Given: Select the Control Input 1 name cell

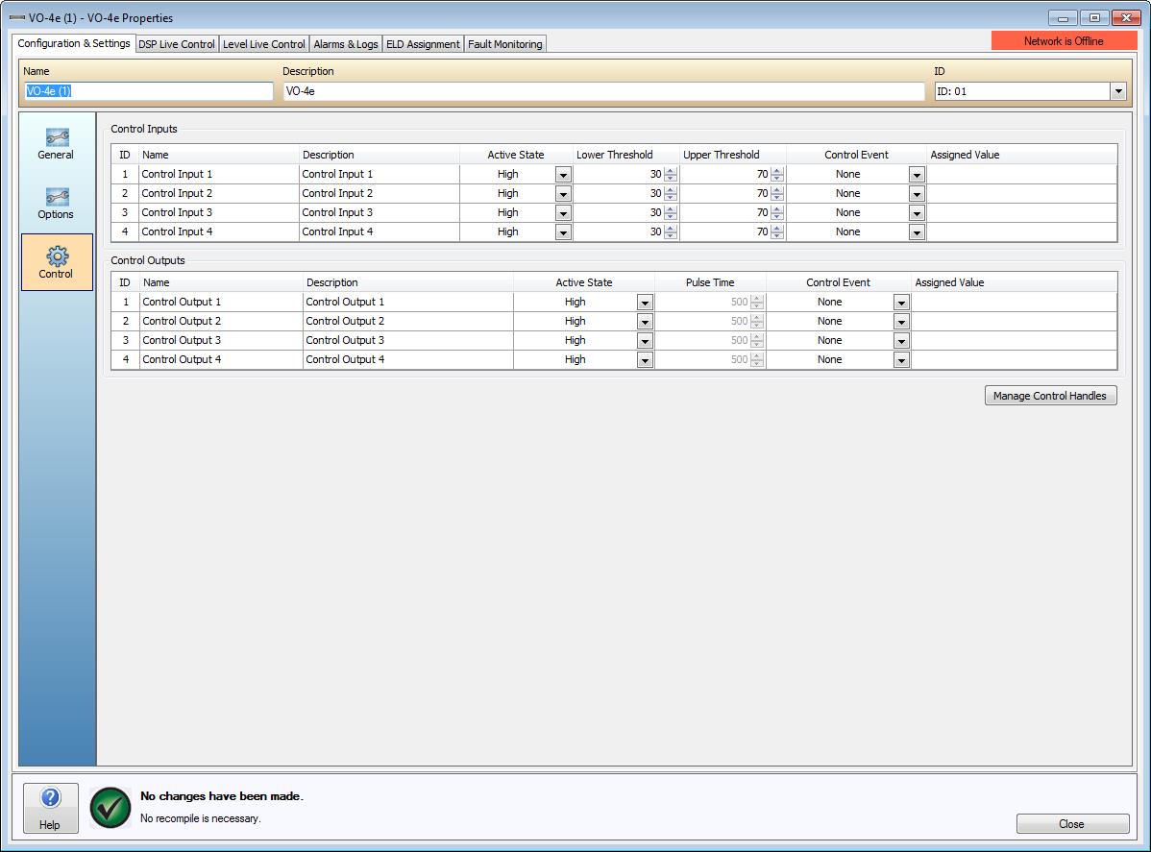Looking at the screenshot, I should pyautogui.click(x=219, y=174).
